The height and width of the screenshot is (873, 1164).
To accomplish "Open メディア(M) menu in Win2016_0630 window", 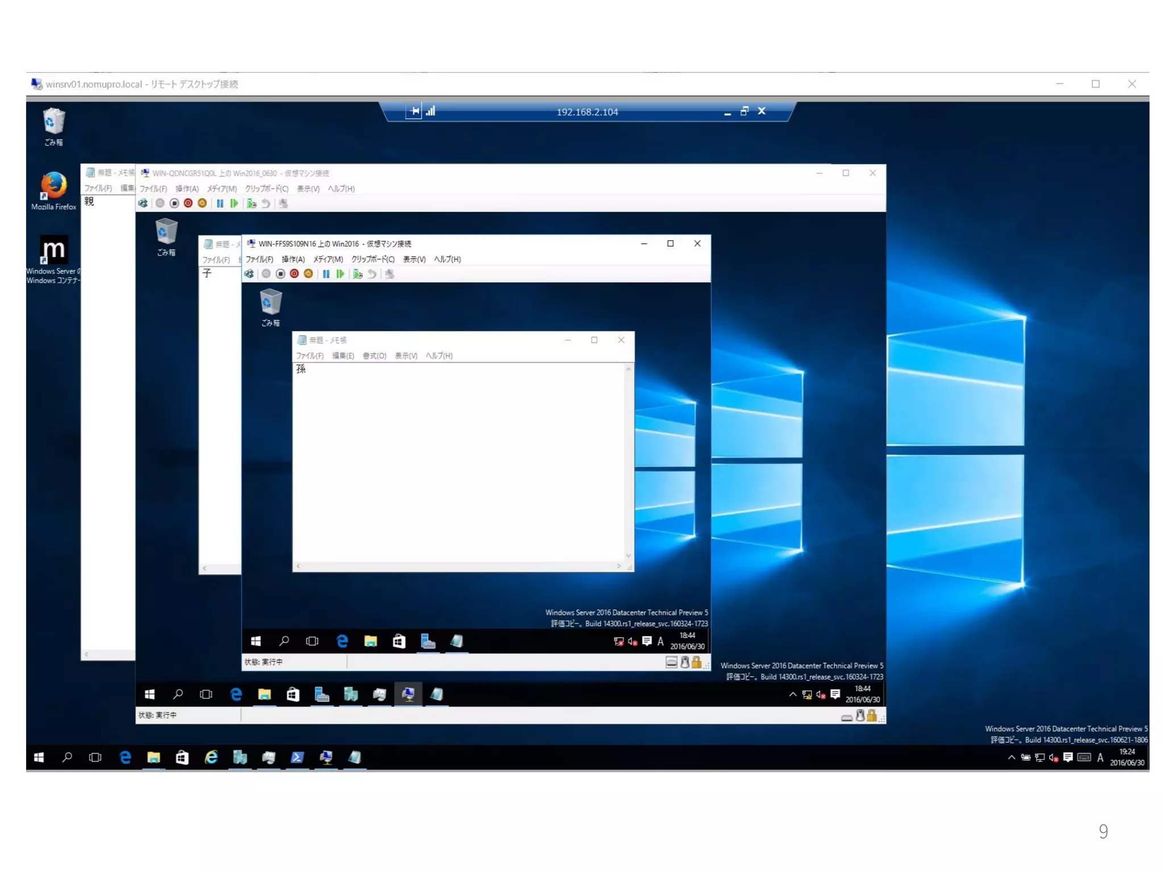I will pyautogui.click(x=221, y=189).
